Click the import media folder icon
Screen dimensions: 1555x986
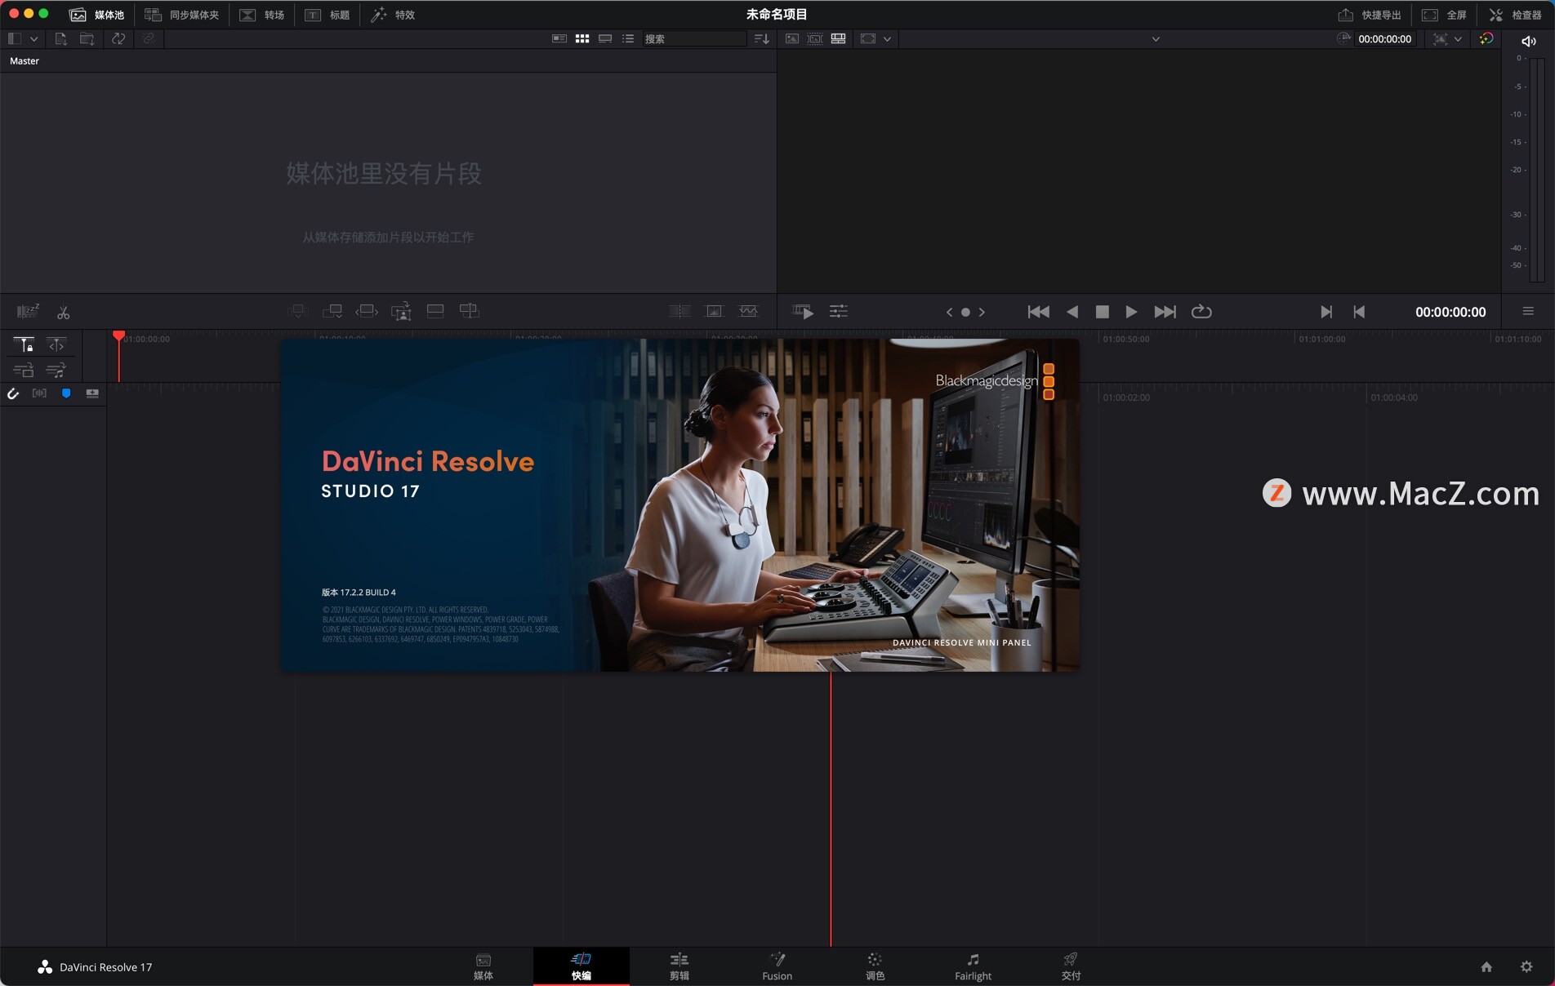coord(87,38)
